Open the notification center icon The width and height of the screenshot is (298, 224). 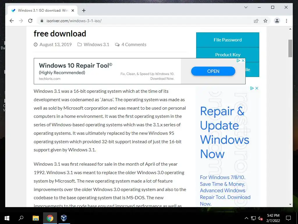288,218
